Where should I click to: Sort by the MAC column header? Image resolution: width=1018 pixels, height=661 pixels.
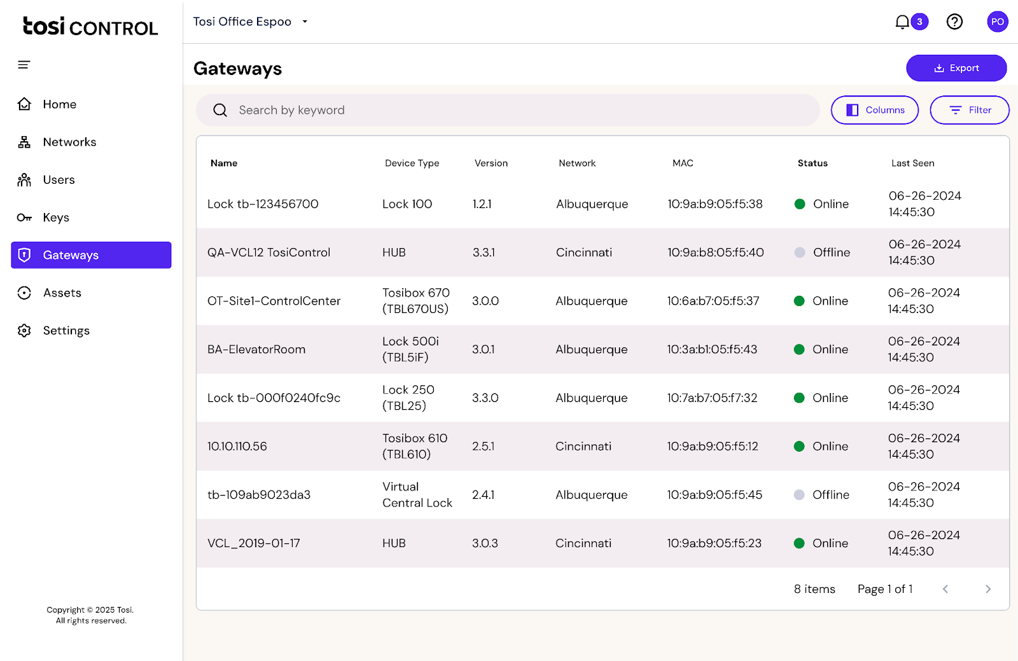(x=683, y=164)
